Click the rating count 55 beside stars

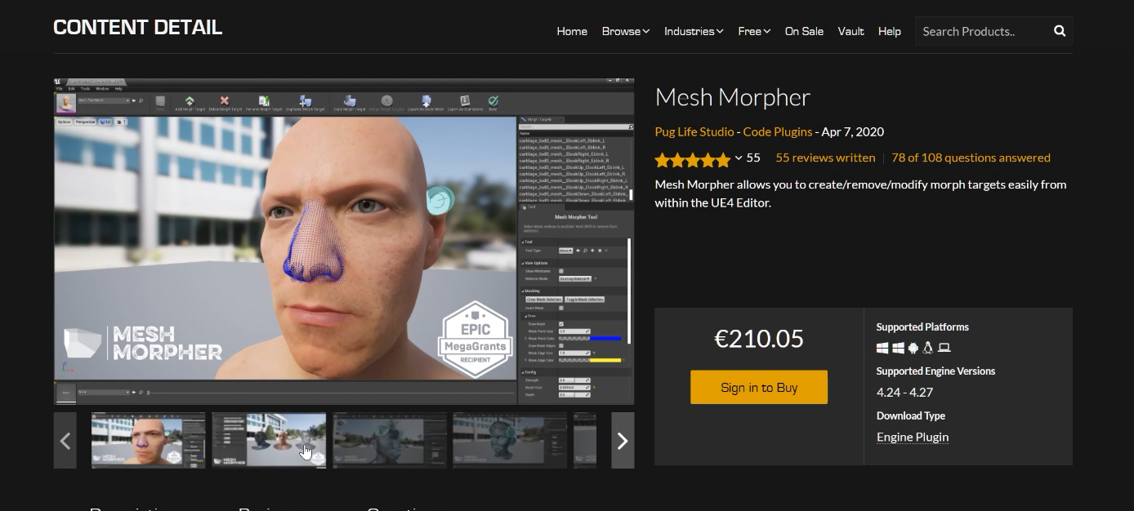(x=753, y=158)
